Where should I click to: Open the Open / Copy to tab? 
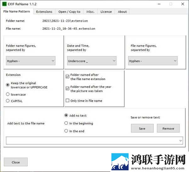coord(69,12)
